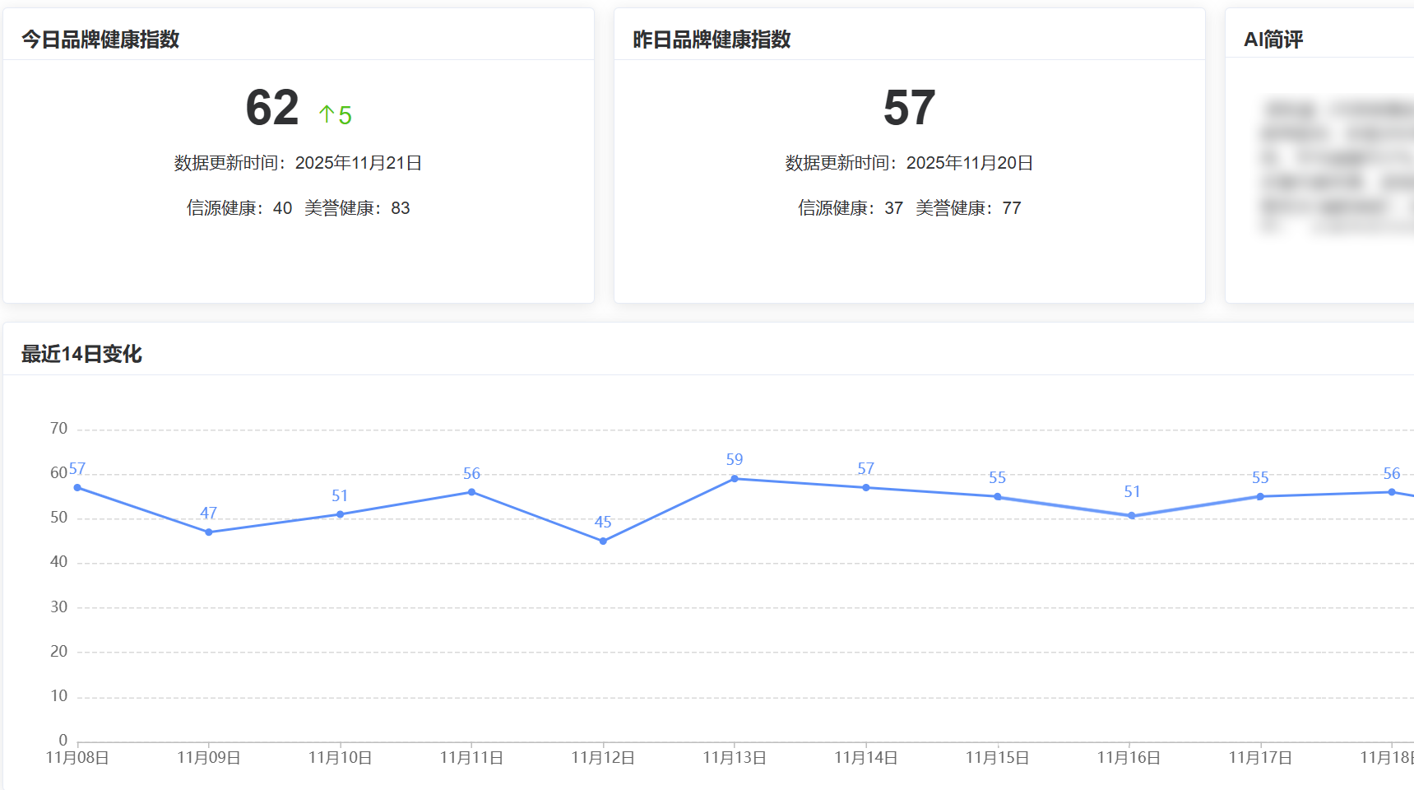Select the 11月09日 point valued 47

[209, 532]
